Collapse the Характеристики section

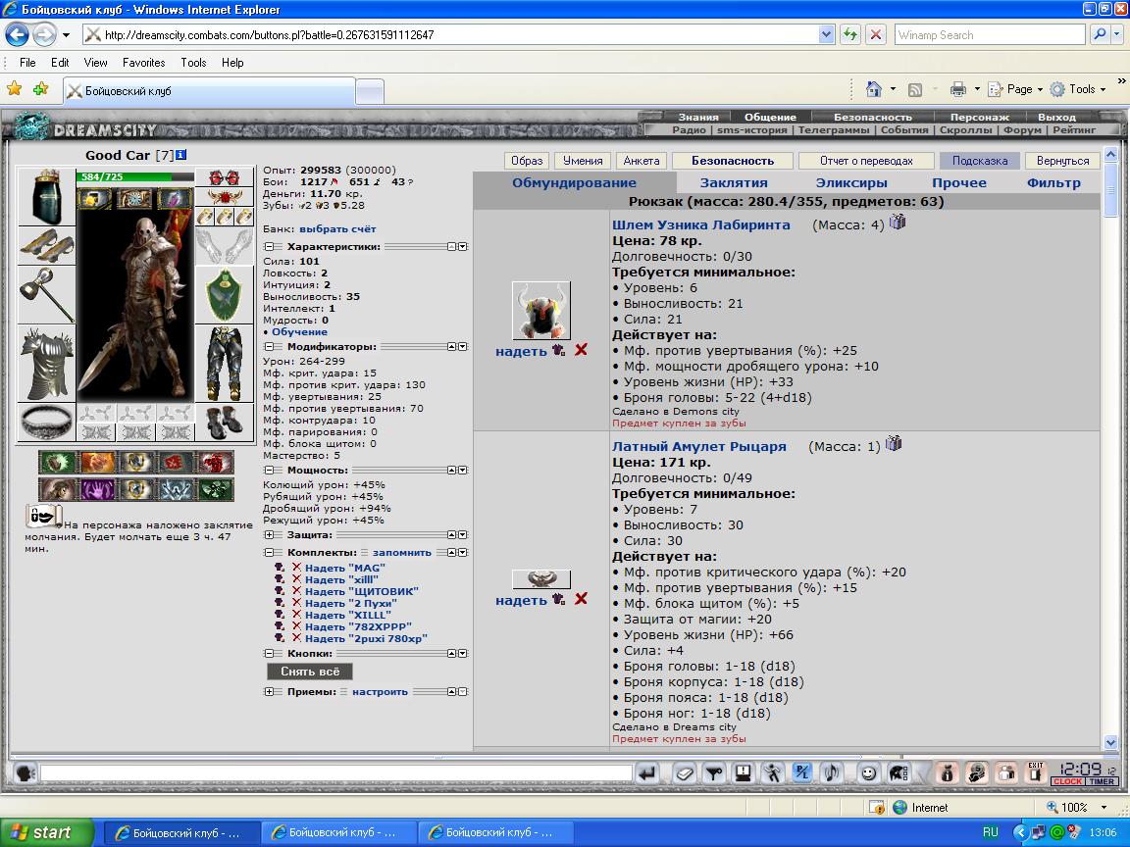(269, 246)
